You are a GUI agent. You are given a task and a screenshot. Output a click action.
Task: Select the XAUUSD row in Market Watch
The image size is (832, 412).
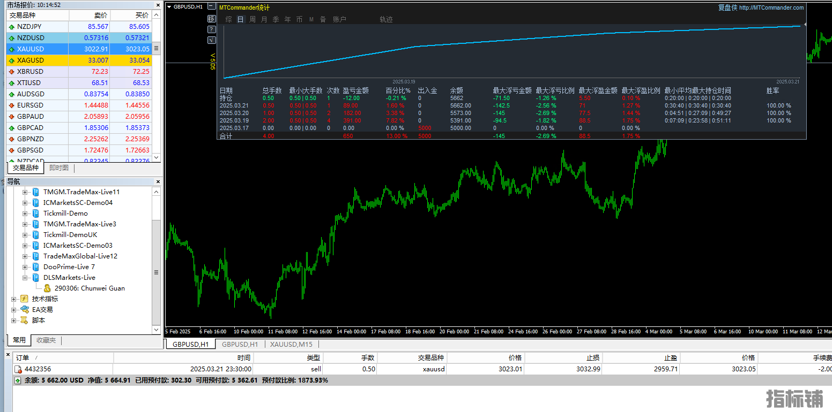tap(79, 49)
